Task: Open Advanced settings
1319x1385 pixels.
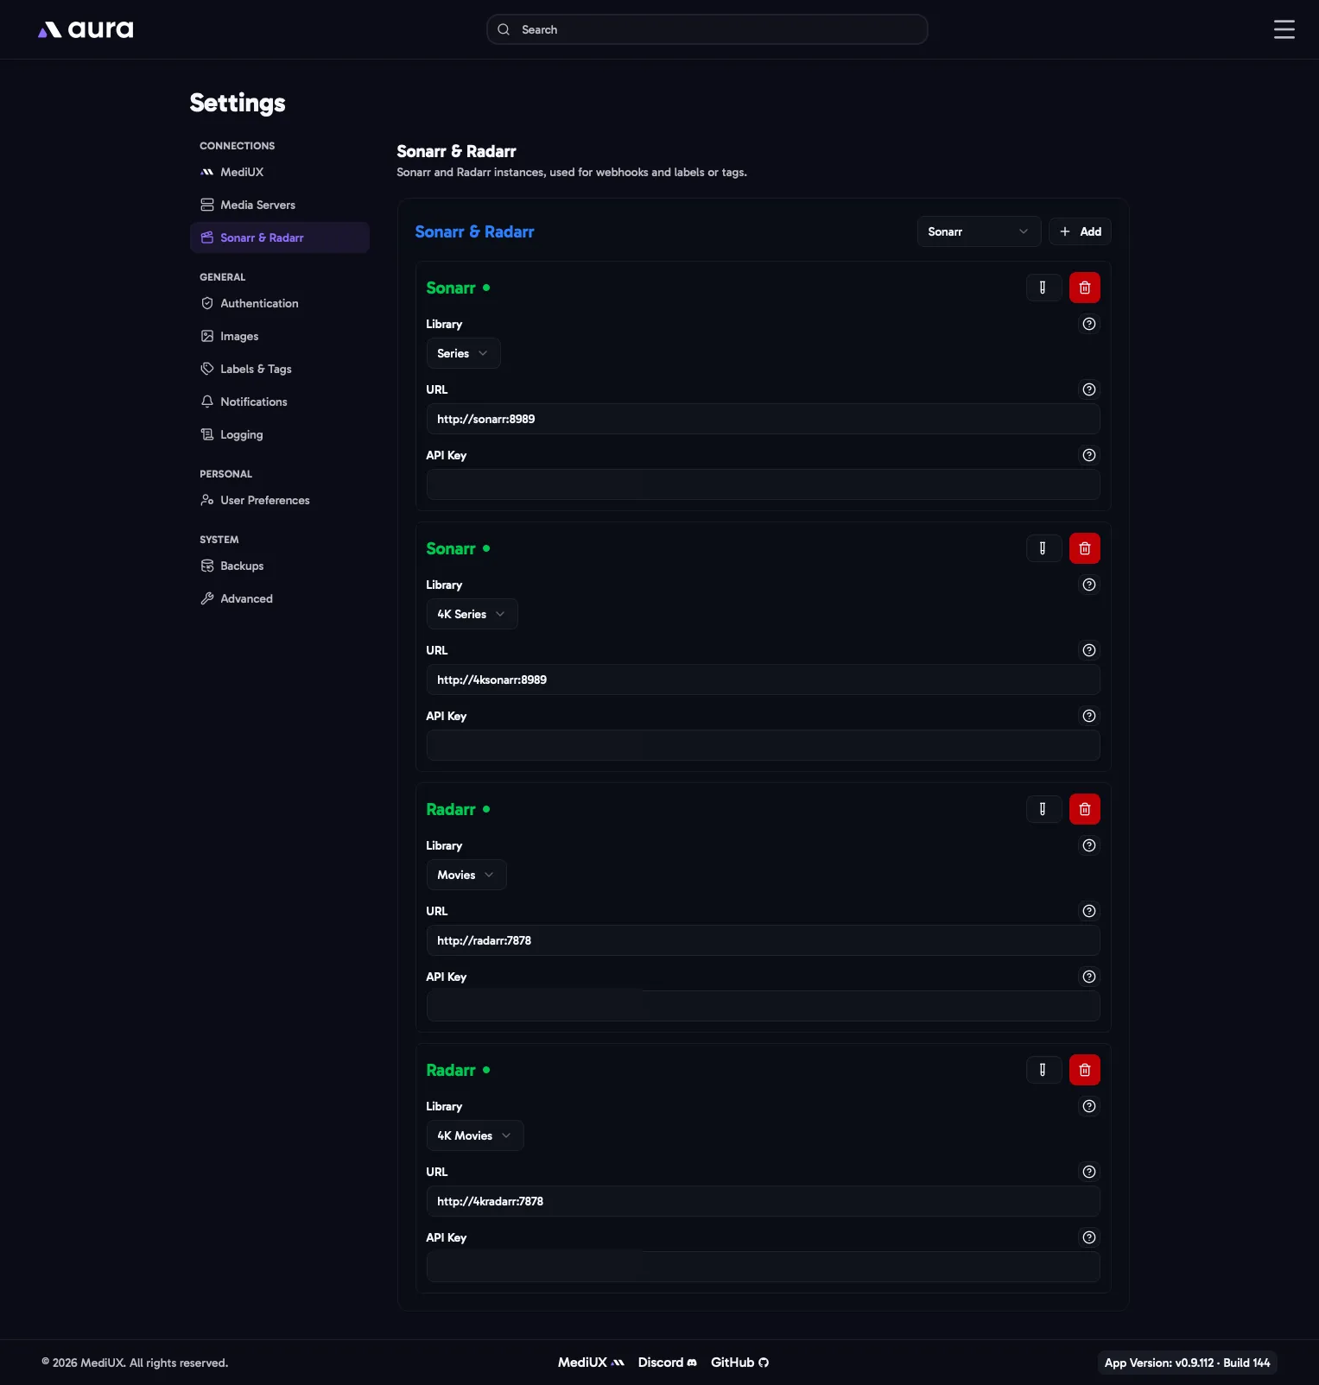Action: (x=279, y=598)
